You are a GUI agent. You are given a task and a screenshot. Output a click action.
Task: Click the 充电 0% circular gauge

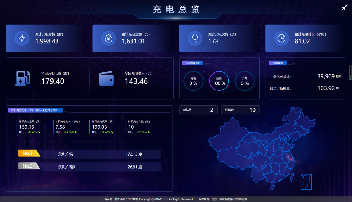[193, 81]
